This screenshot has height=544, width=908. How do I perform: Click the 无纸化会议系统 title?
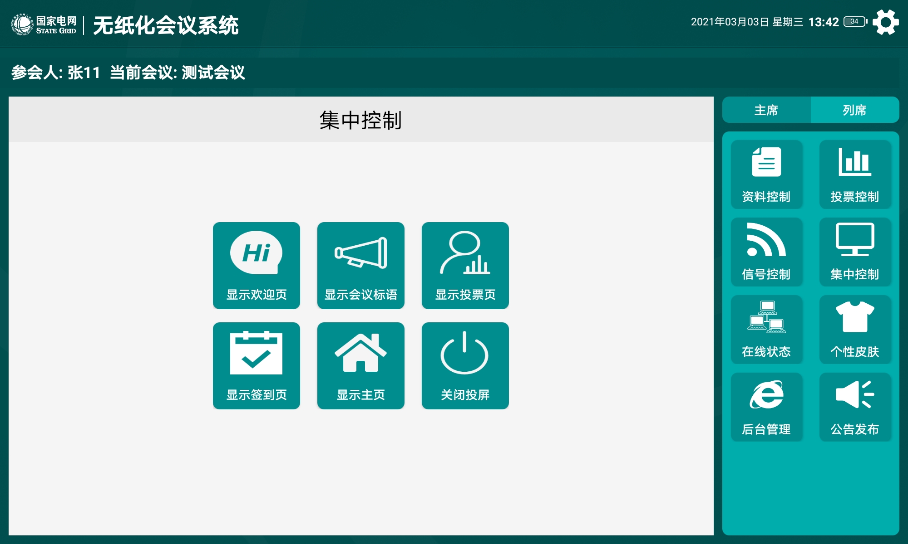[x=166, y=25]
